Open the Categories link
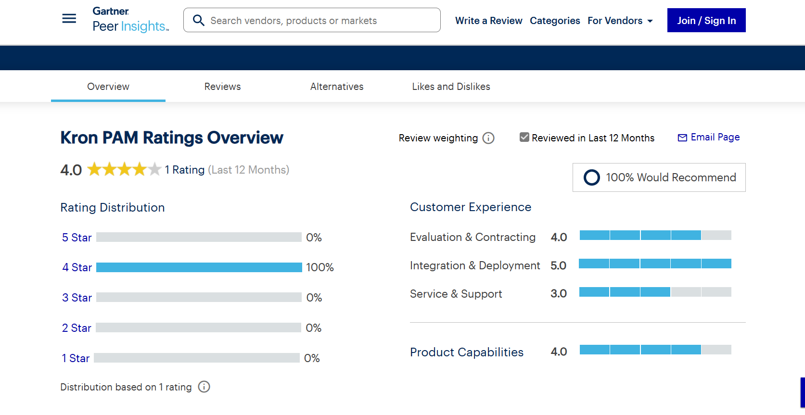 pos(555,21)
